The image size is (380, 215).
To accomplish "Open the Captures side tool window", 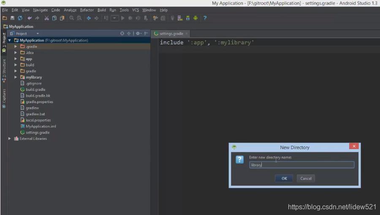I will [x=4, y=98].
